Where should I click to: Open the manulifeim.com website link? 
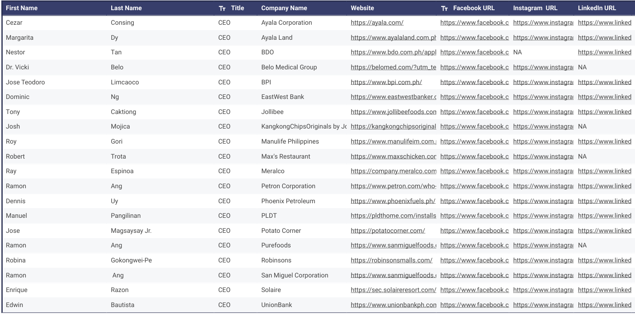pyautogui.click(x=393, y=141)
